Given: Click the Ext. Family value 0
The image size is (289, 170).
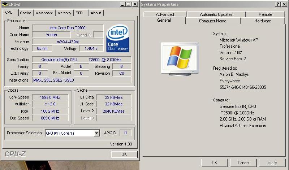Looking at the screenshot, I should point(40,73).
